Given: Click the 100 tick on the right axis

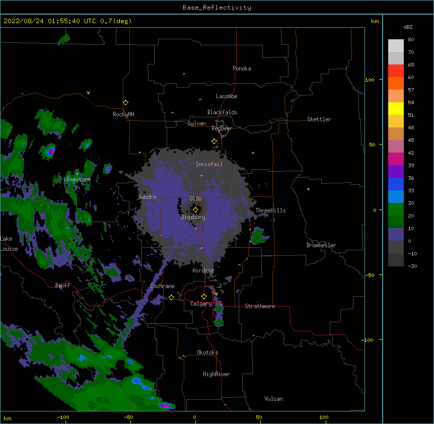Looking at the screenshot, I should [370, 80].
